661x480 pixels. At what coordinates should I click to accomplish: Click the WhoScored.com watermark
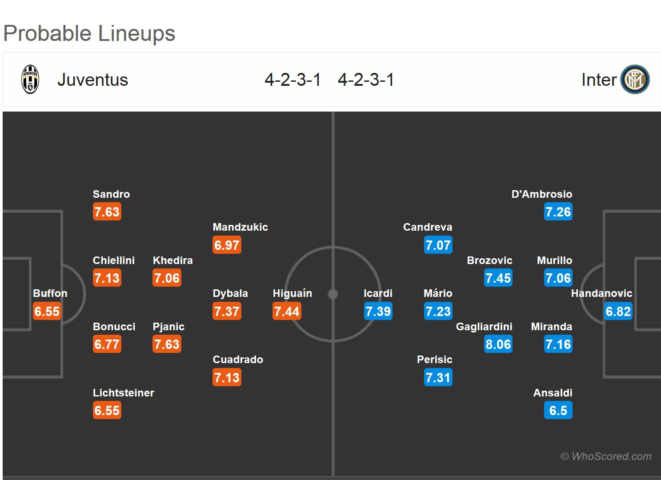click(x=606, y=456)
